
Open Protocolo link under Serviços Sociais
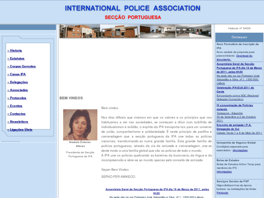pos(222,193)
